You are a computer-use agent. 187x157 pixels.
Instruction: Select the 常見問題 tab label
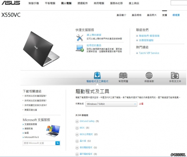pyautogui.click(x=123, y=81)
